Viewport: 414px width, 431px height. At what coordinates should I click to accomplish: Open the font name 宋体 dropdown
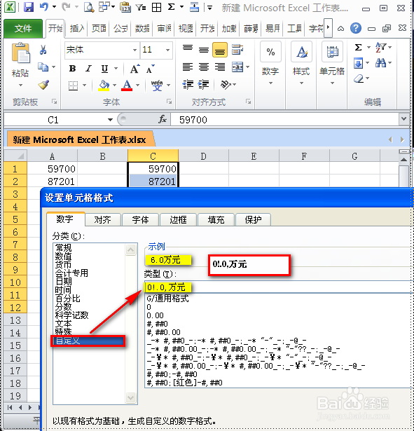tap(134, 50)
